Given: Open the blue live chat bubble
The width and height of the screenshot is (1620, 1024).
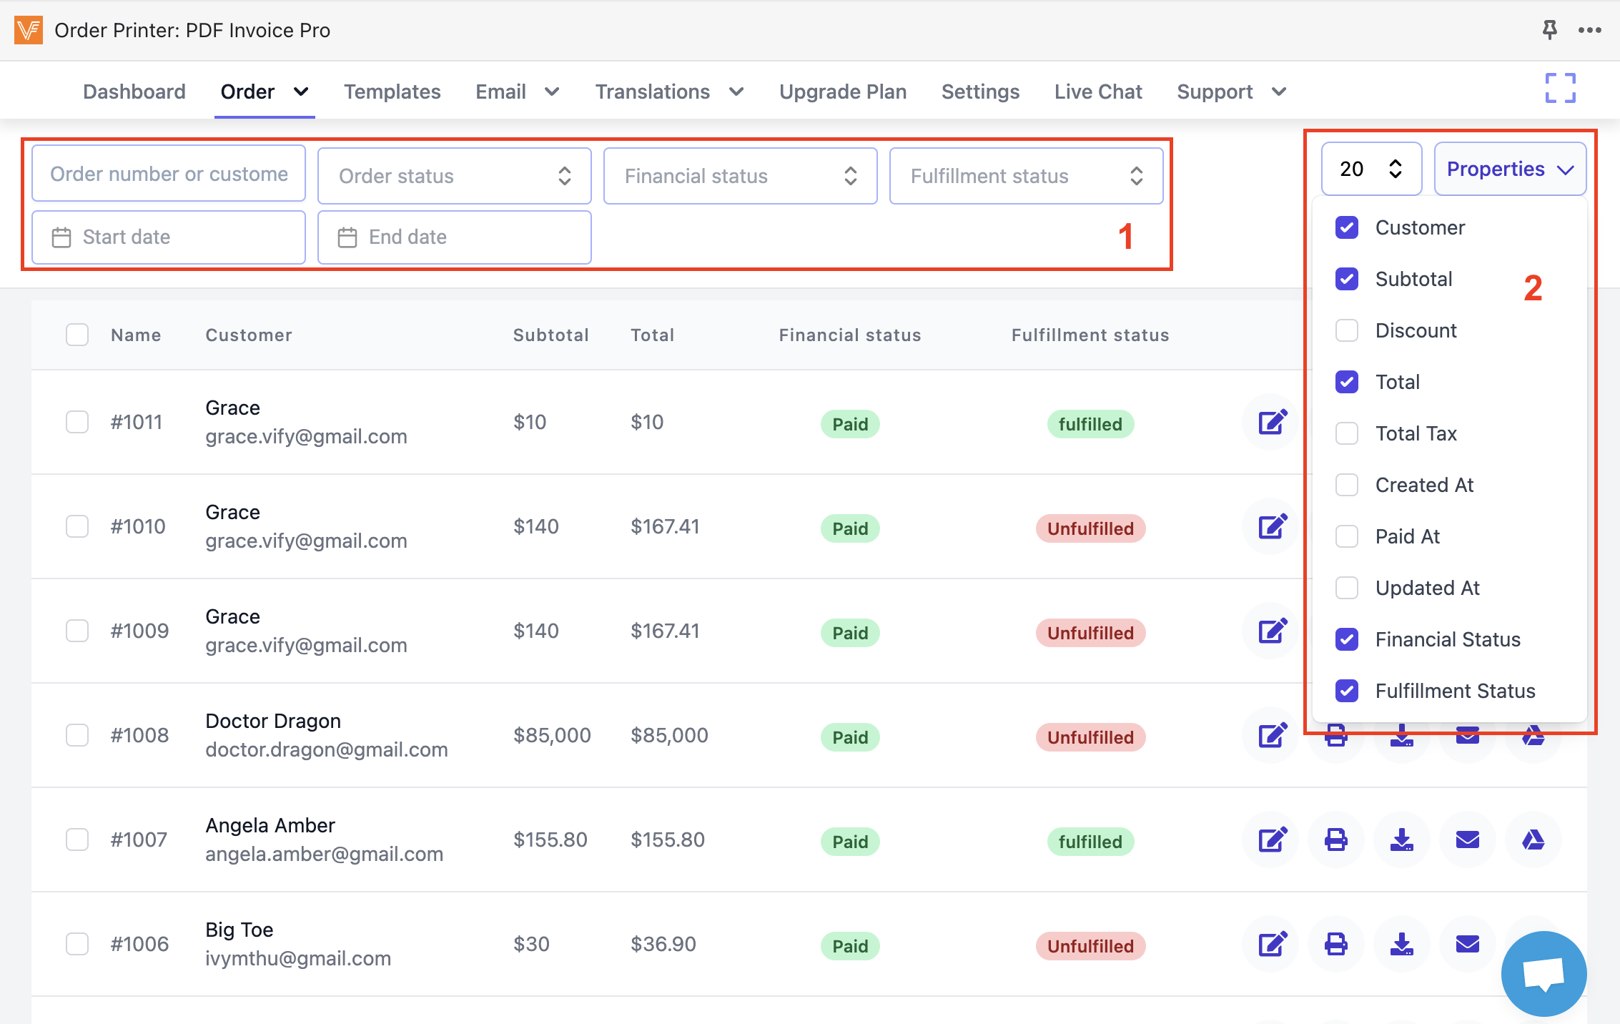Looking at the screenshot, I should pyautogui.click(x=1544, y=973).
